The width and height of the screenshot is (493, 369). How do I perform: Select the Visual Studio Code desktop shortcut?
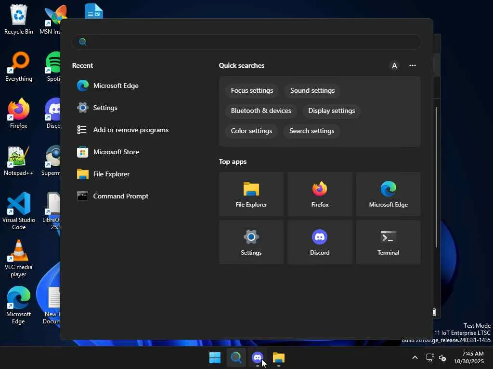point(19,211)
